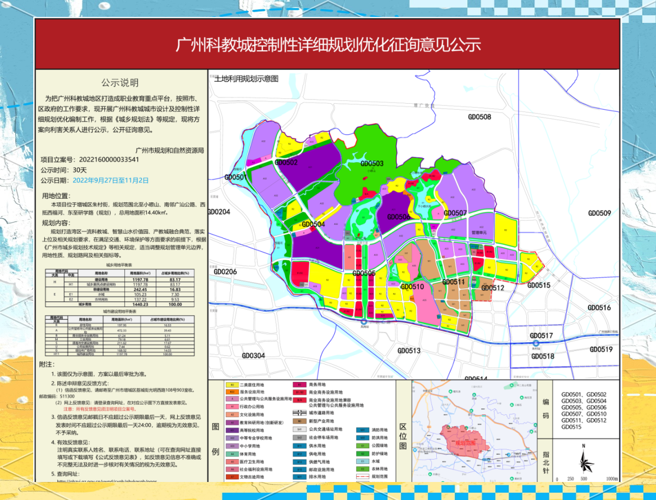Click the GD0501 map unit label
Viewport: 656px width, 500px height.
pos(236,177)
